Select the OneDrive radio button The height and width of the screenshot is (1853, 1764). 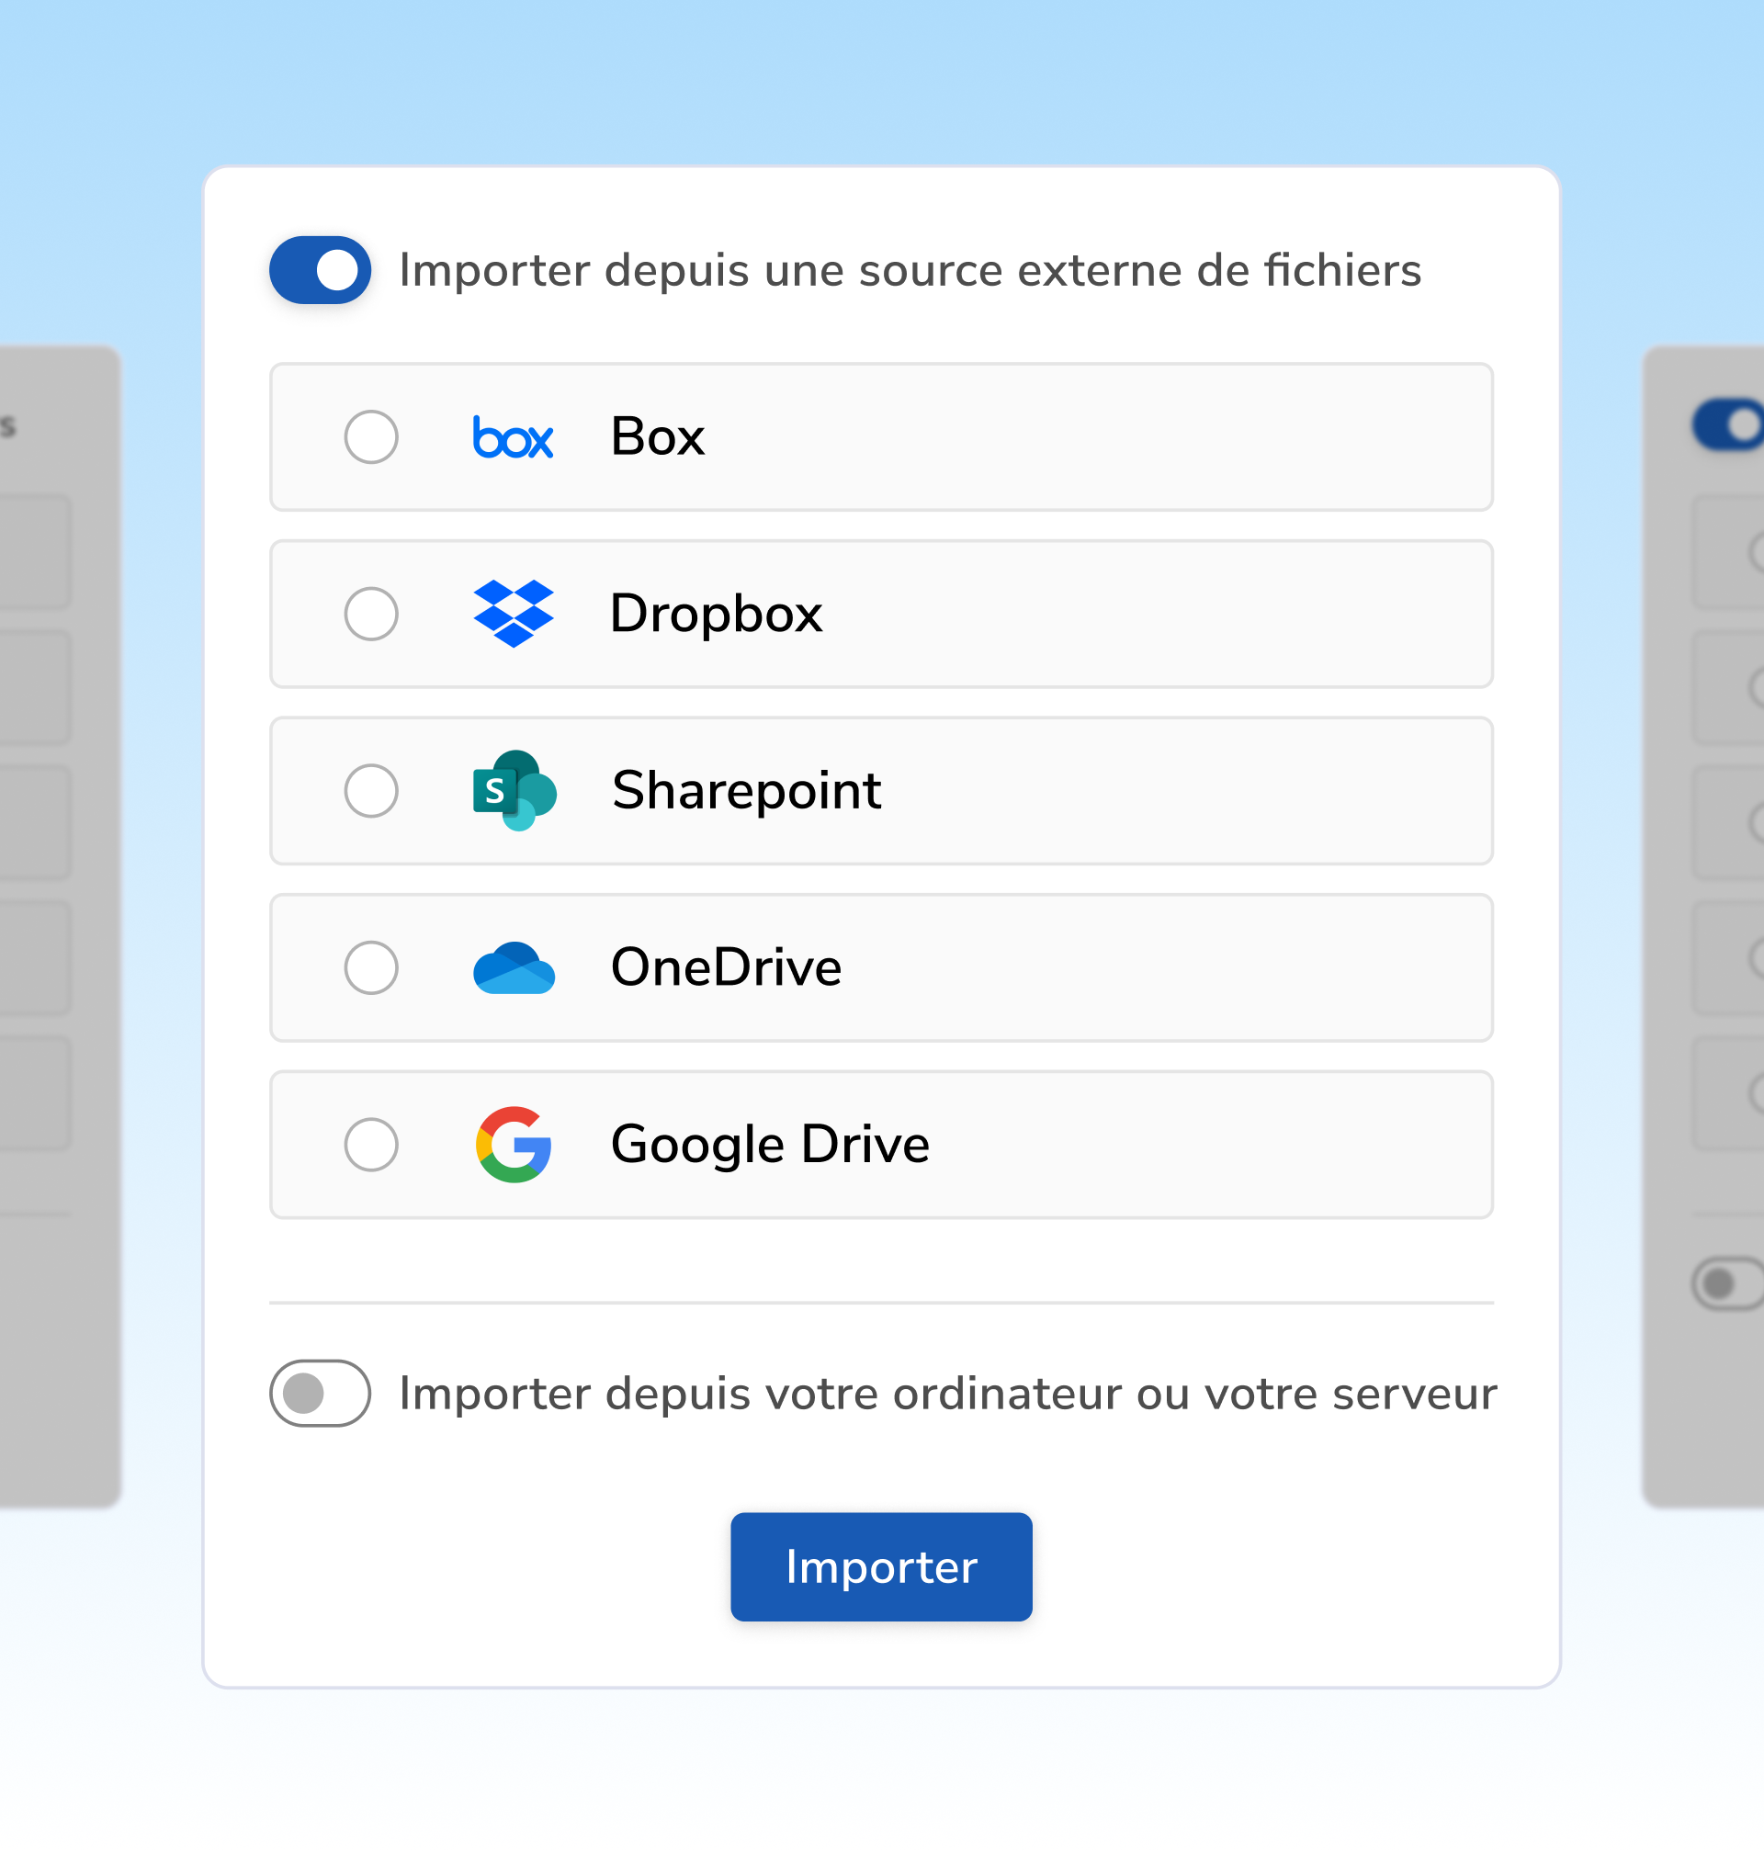point(371,967)
